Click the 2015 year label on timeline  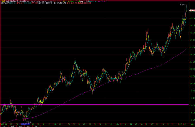pos(180,124)
